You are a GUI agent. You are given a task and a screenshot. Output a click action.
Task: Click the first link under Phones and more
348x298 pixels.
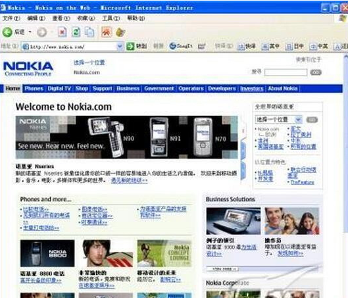tap(36, 209)
